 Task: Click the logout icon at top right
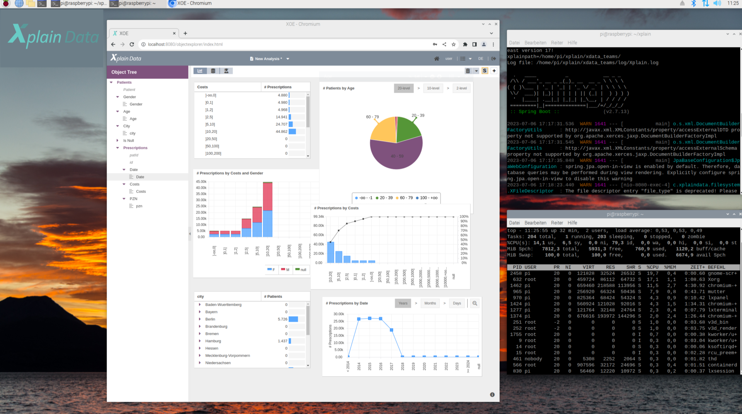494,58
